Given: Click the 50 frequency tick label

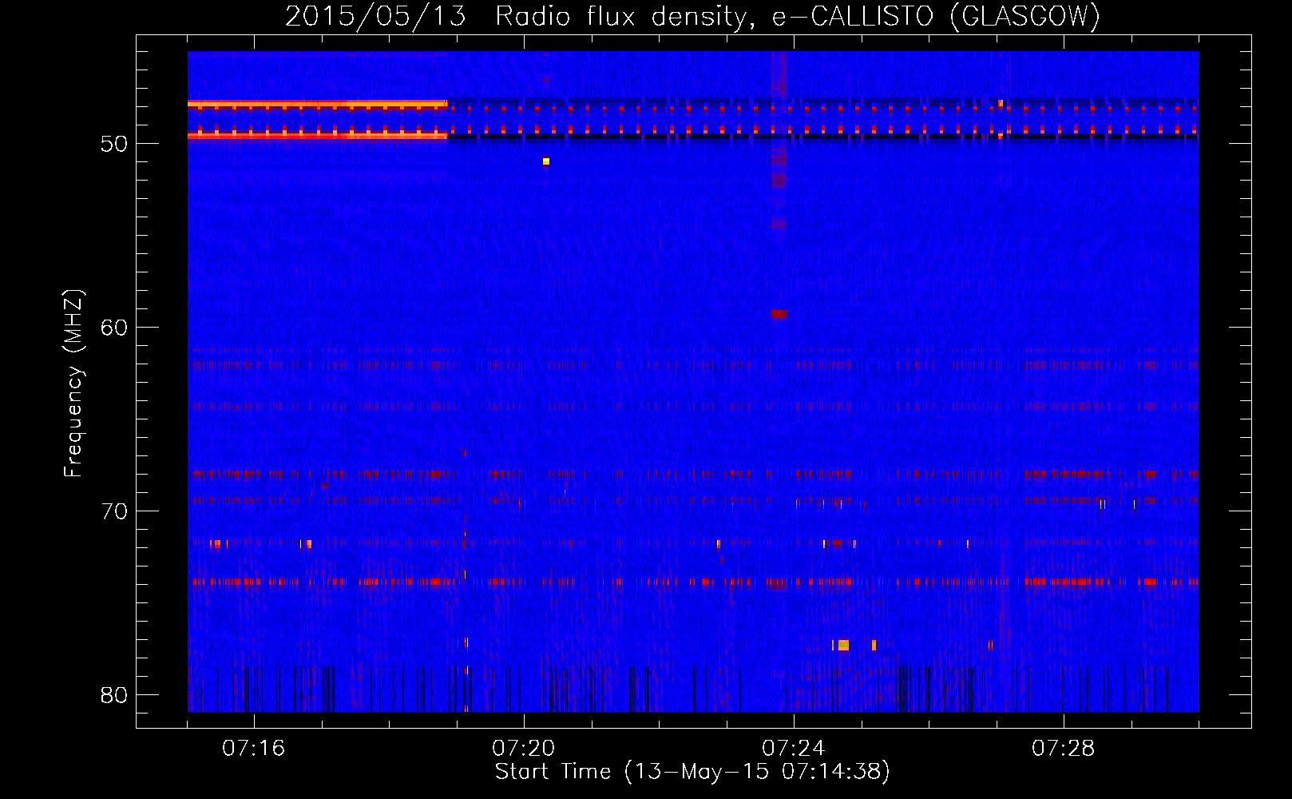Looking at the screenshot, I should (x=114, y=145).
